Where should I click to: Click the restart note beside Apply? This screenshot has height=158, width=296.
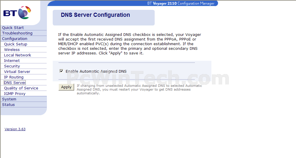pyautogui.click(x=139, y=89)
